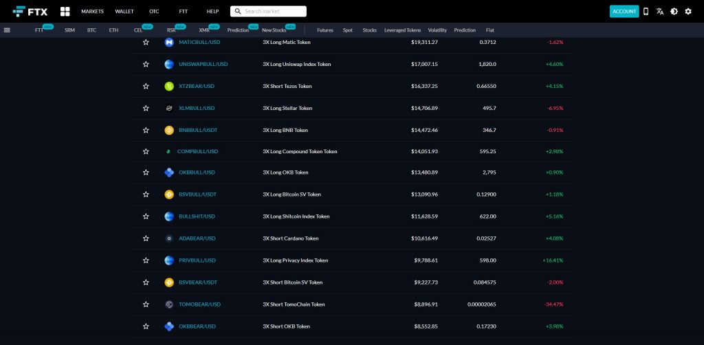Open the FTT menu in top bar
The width and height of the screenshot is (704, 345).
[183, 12]
